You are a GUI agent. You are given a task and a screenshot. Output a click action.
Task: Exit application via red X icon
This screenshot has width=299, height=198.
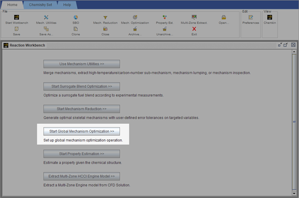194,29
